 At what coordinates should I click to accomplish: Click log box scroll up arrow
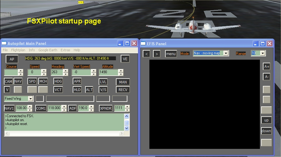(126, 116)
